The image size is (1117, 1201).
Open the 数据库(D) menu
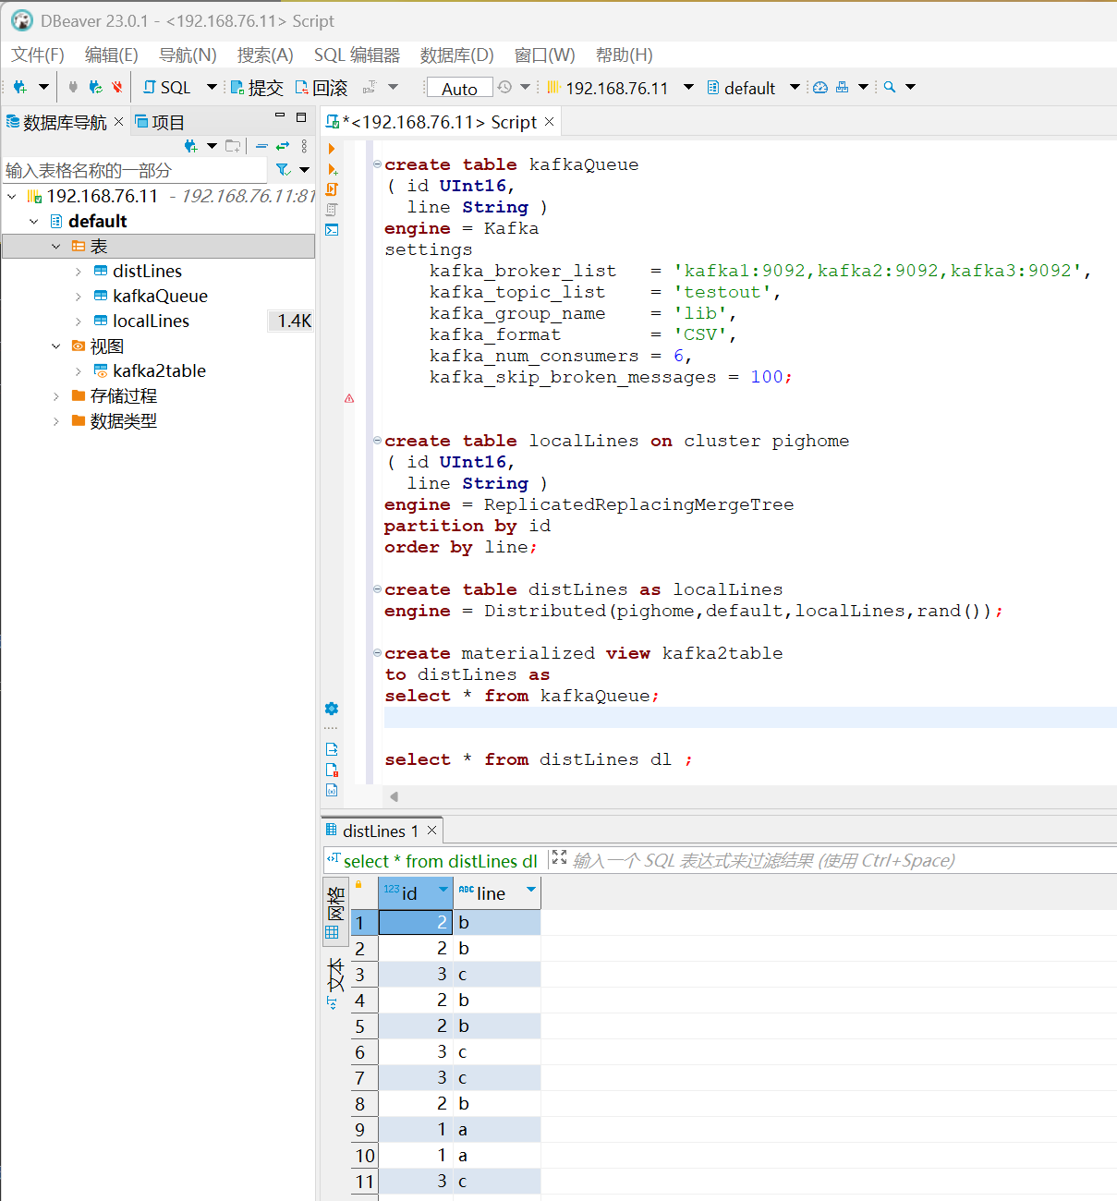456,55
